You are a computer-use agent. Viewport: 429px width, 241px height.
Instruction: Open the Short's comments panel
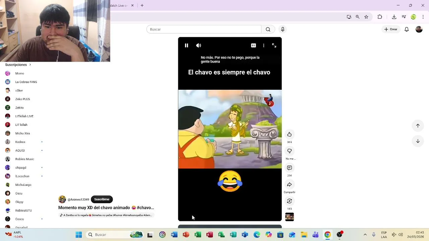(x=289, y=168)
